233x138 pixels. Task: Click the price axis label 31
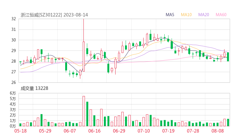(14, 29)
